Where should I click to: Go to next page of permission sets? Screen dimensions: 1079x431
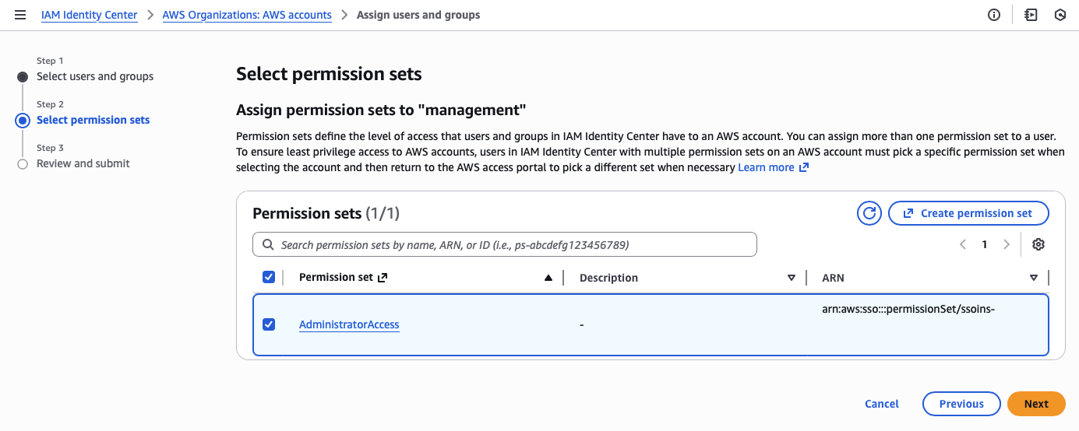click(1007, 244)
